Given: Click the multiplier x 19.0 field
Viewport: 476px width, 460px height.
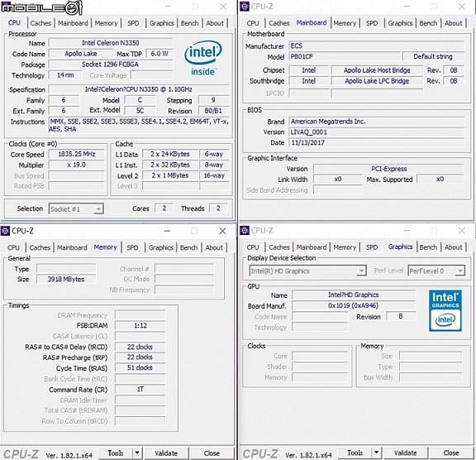Looking at the screenshot, I should click(x=77, y=165).
